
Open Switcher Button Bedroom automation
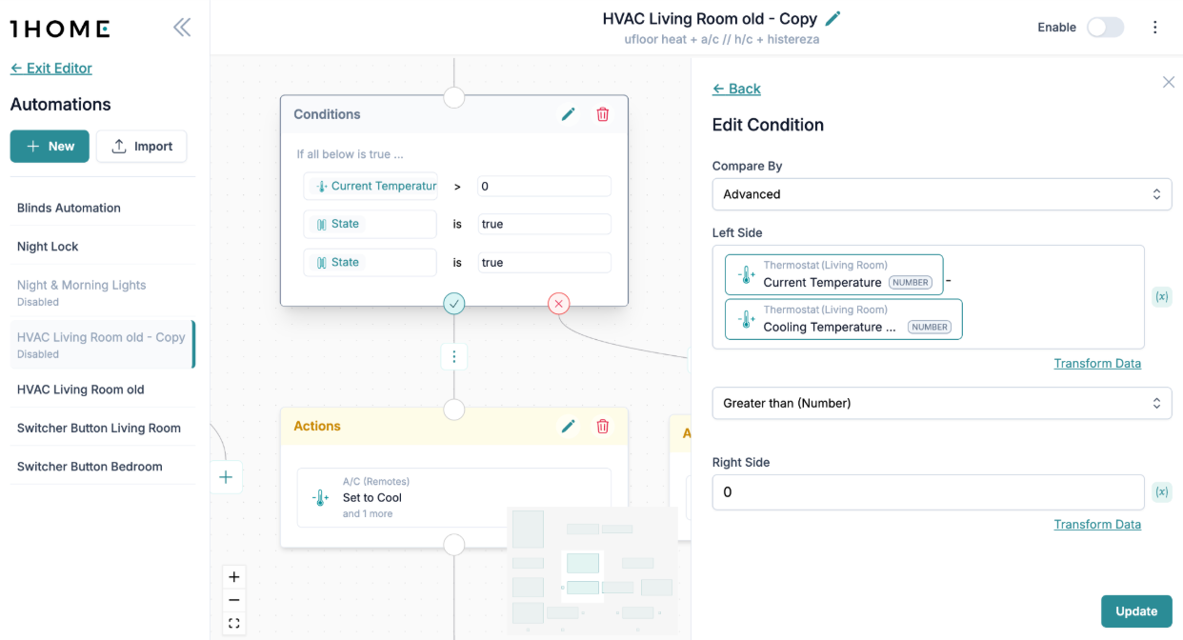pyautogui.click(x=90, y=467)
